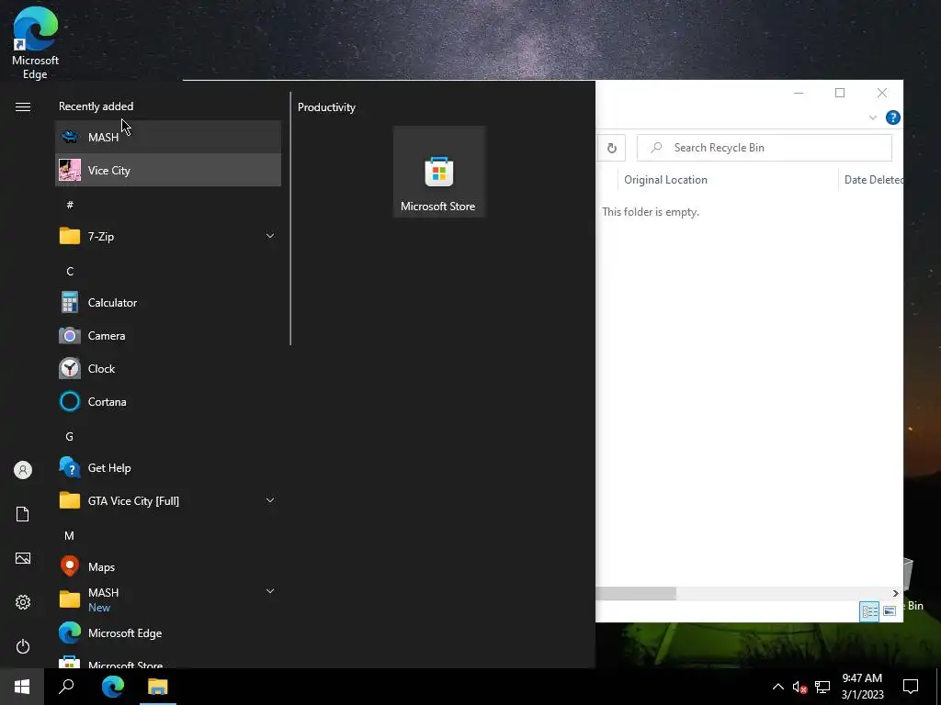Image resolution: width=941 pixels, height=705 pixels.
Task: Click the Microsoft Store tile under Productivity
Action: coord(438,172)
